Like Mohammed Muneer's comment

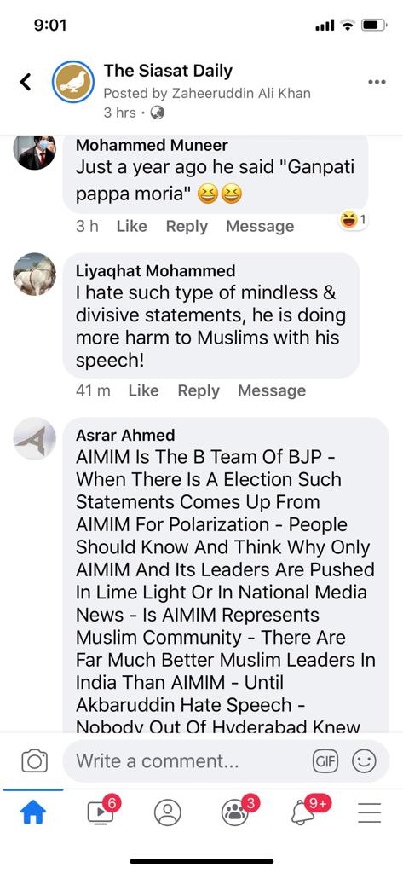(132, 227)
